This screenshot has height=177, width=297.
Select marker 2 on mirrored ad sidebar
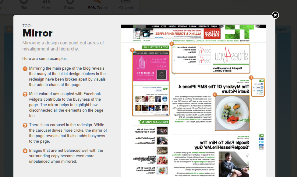click(x=132, y=50)
